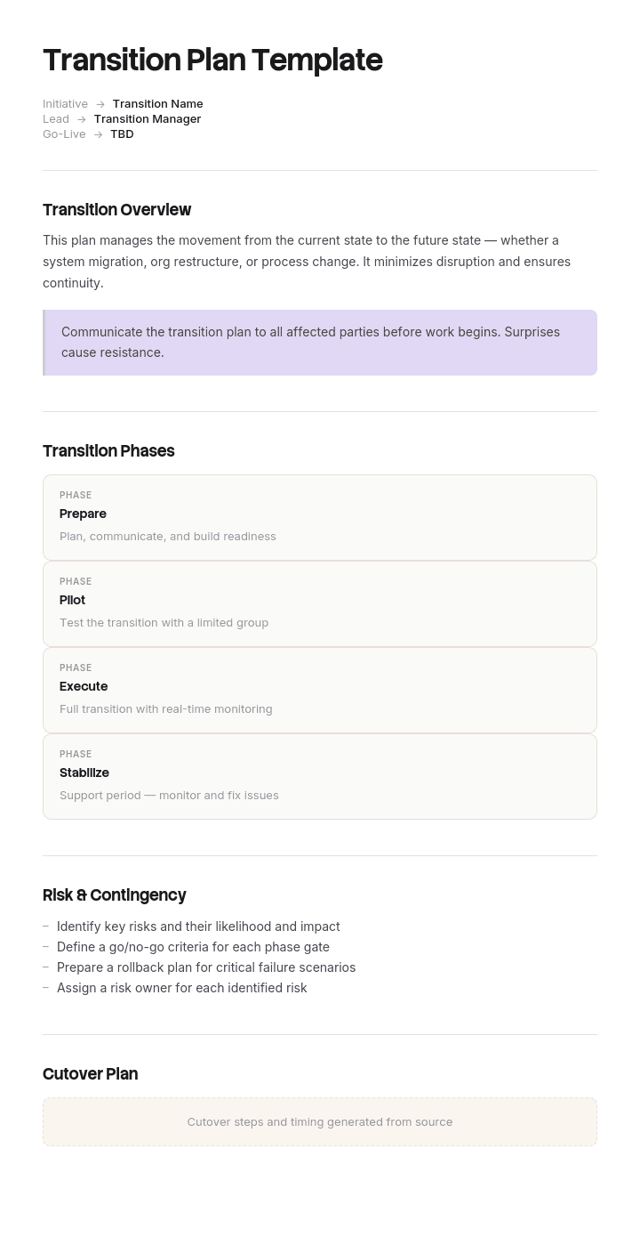Click the cutover steps placeholder box
The width and height of the screenshot is (640, 1246).
click(320, 1121)
